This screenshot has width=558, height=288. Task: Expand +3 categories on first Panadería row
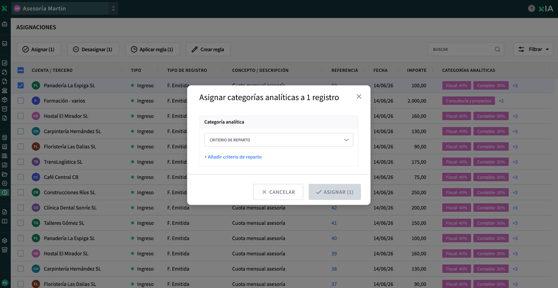[x=515, y=86]
